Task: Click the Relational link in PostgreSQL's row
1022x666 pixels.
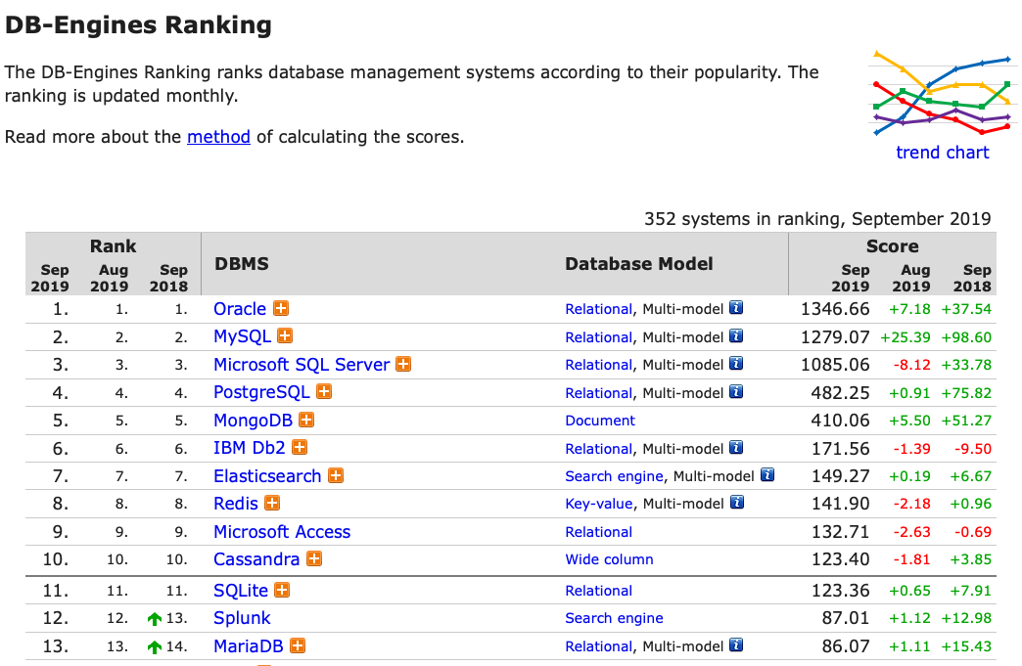Action: pyautogui.click(x=598, y=393)
